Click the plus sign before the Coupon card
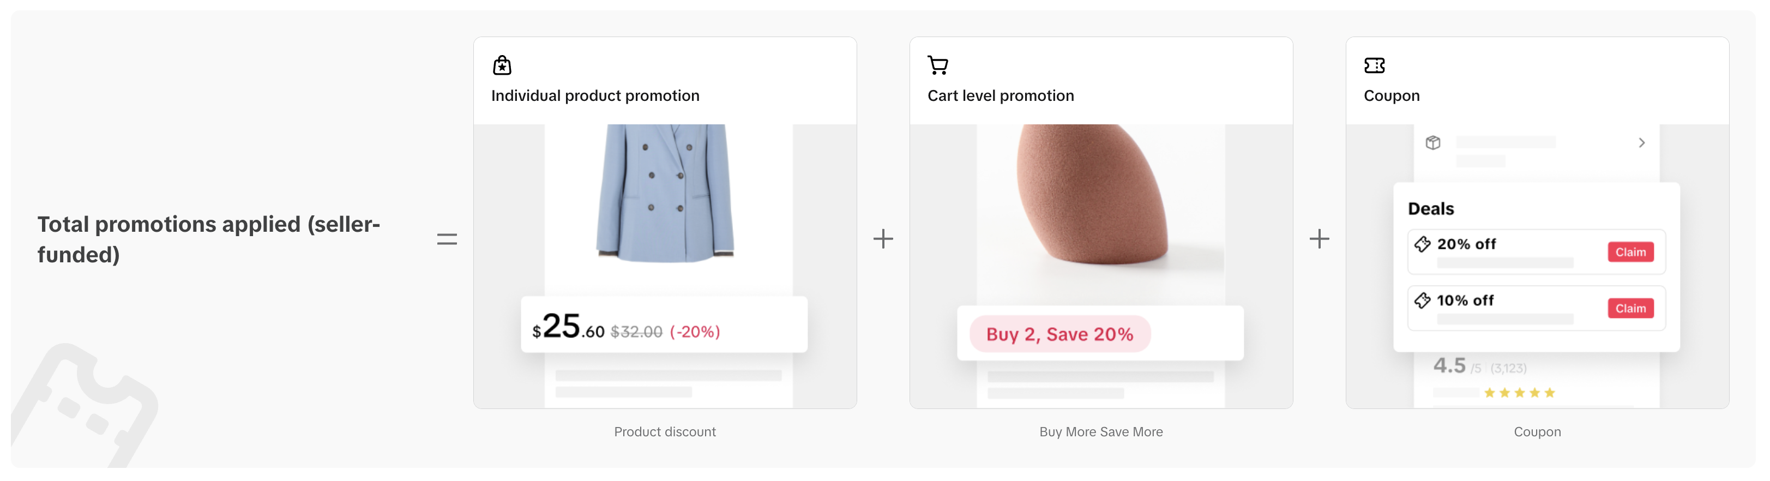Screen dimensions: 1770x481 point(1319,239)
